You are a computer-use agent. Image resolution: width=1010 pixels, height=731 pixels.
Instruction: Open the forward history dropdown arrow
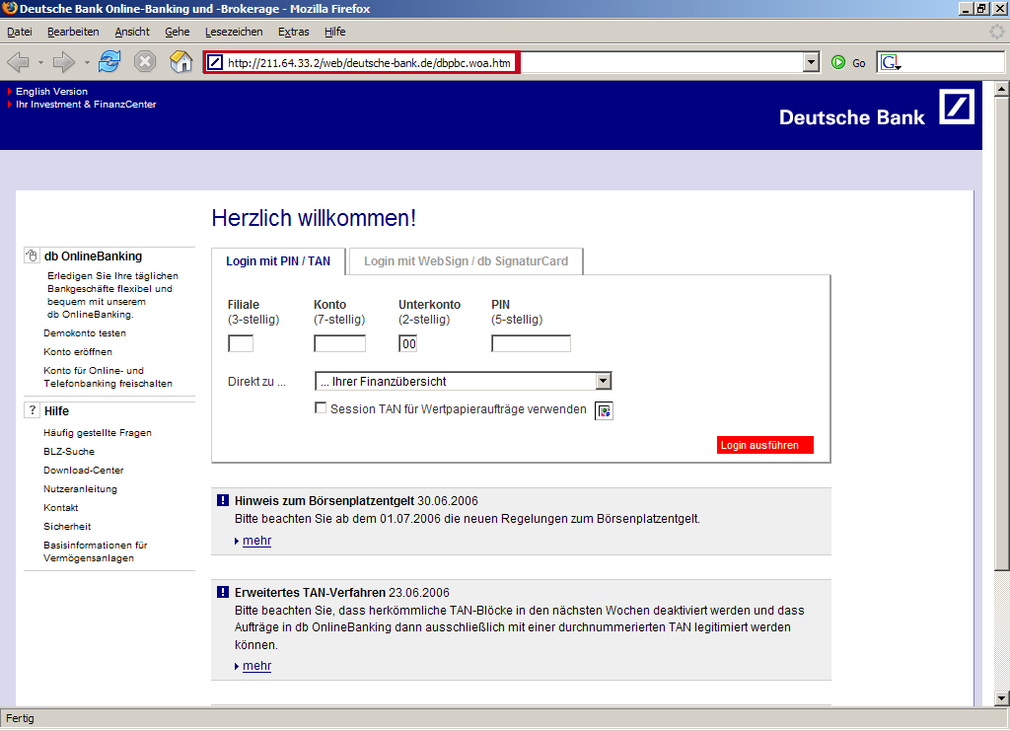(x=87, y=62)
